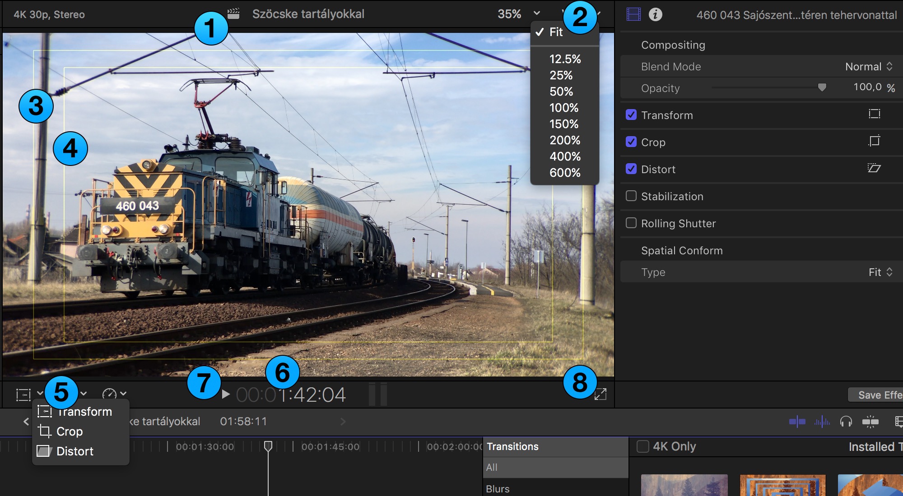Image resolution: width=903 pixels, height=496 pixels.
Task: Click the 4K 30p, Stereo format label
Action: (x=49, y=14)
